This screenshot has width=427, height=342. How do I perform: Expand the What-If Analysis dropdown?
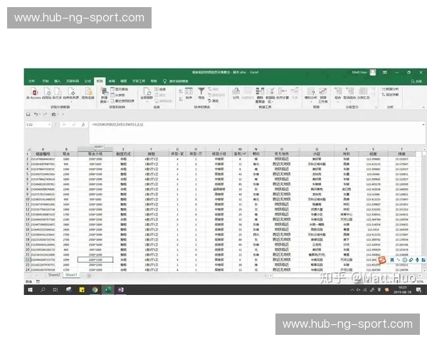[x=312, y=92]
